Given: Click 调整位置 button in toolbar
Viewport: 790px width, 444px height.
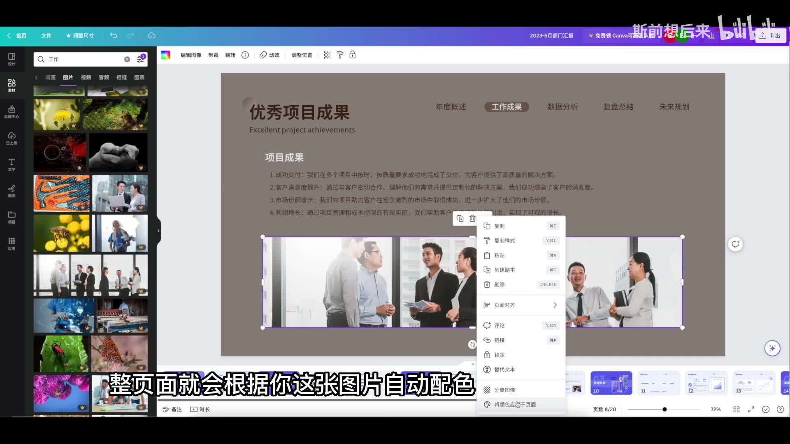Looking at the screenshot, I should [302, 55].
